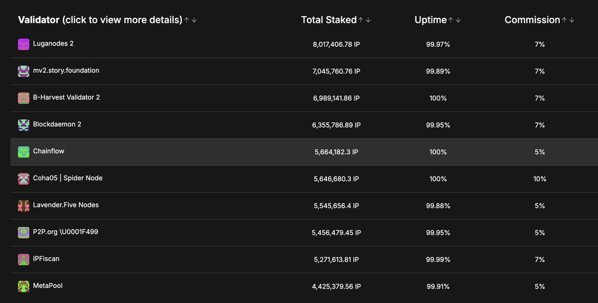Viewport: 598px width, 303px height.
Task: Click the Uptime column header
Action: pos(431,20)
